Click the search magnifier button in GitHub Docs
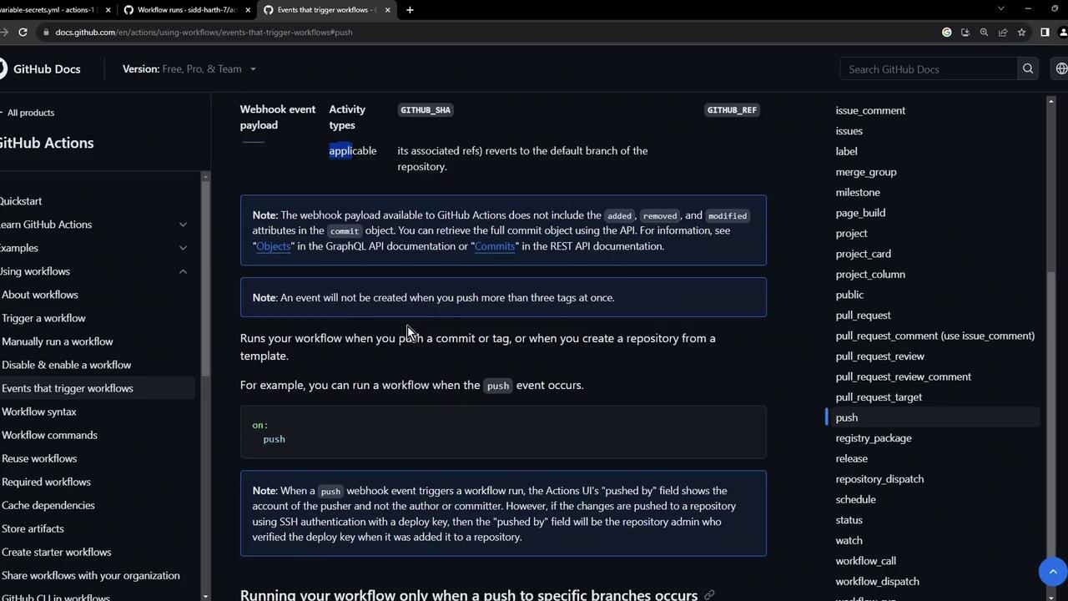Viewport: 1068px width, 601px height. click(x=1028, y=69)
